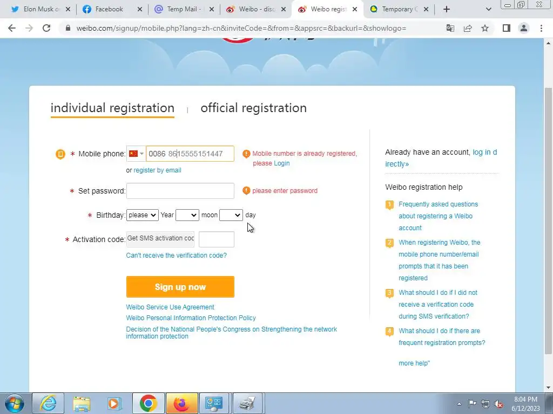Click the page vertical scrollbar
This screenshot has width=553, height=414.
(548, 220)
